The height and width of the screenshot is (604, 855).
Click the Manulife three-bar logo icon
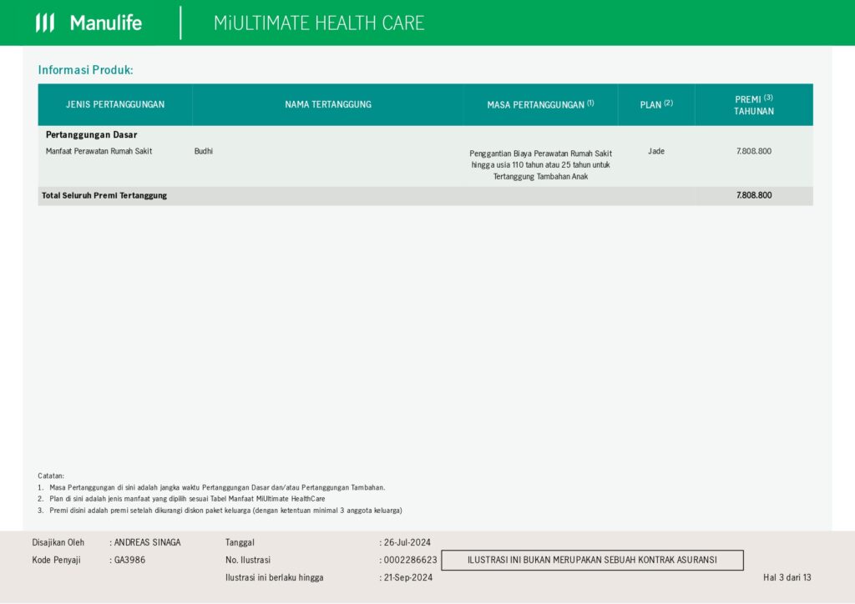pyautogui.click(x=45, y=23)
